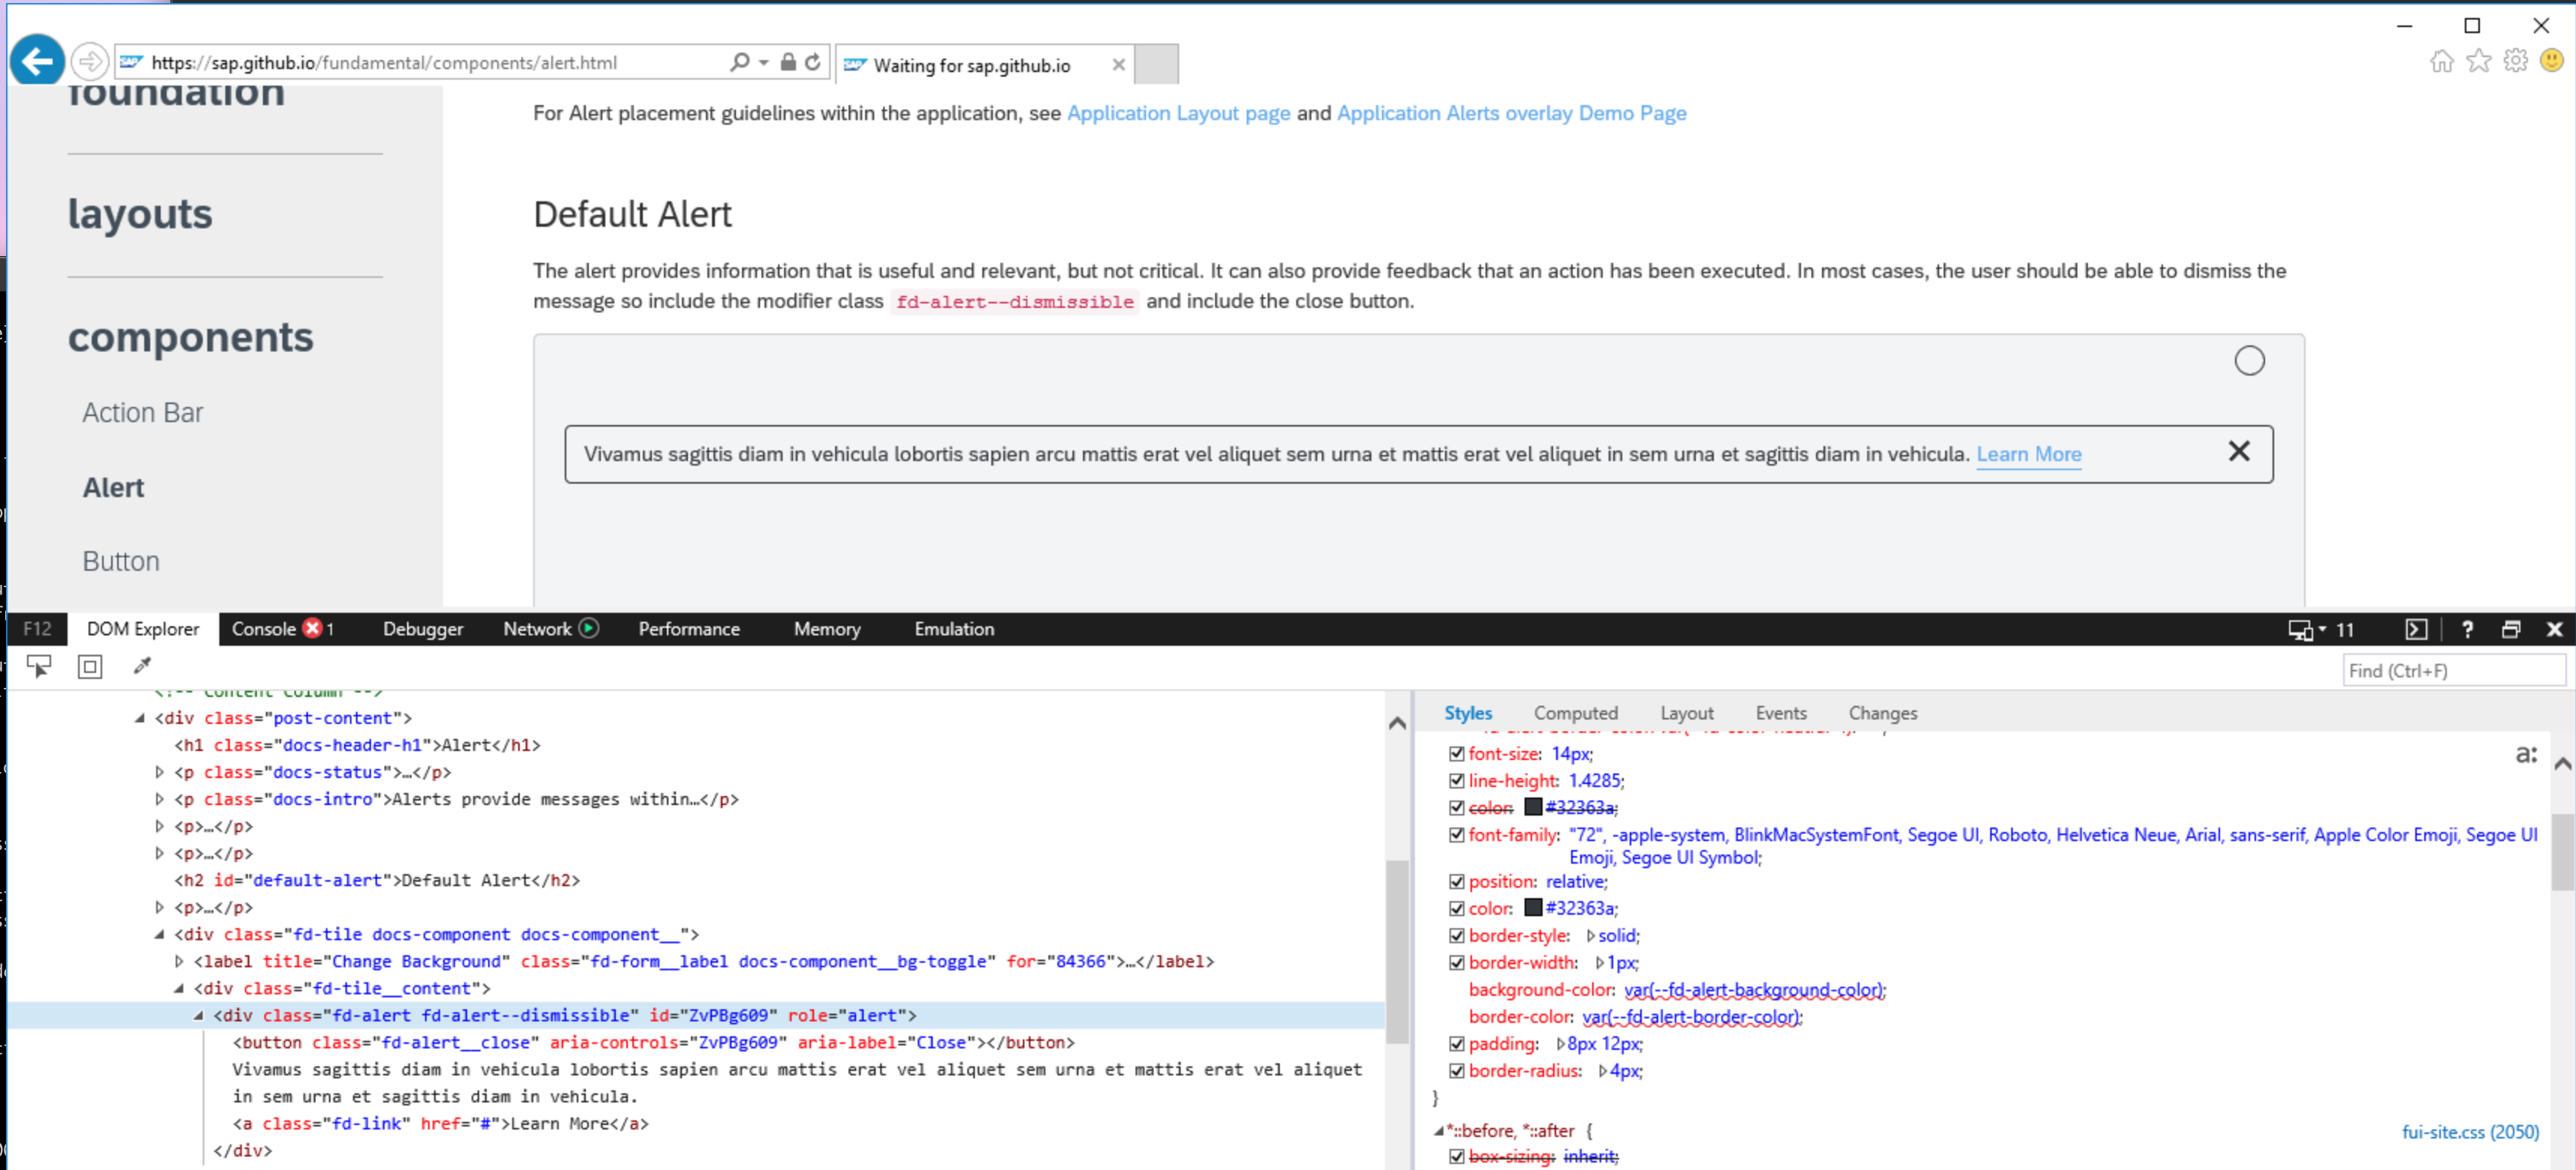Image resolution: width=2576 pixels, height=1170 pixels.
Task: Unpin the developer tools into separate window
Action: pos(2512,629)
